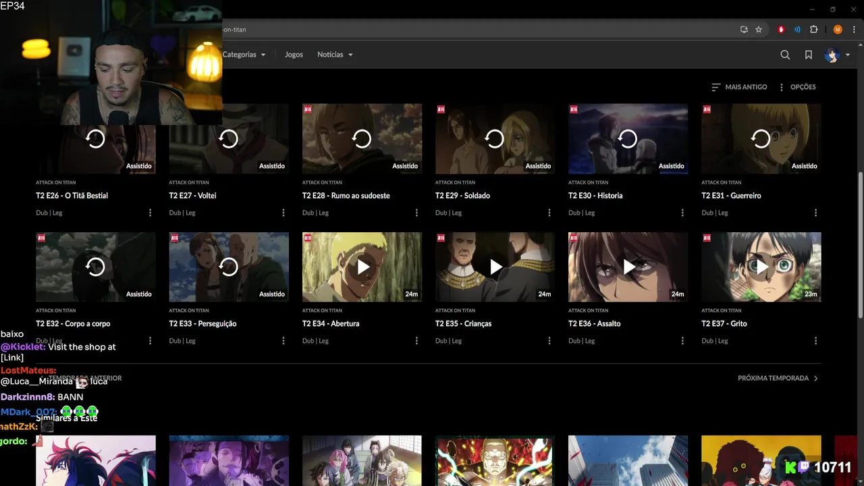The width and height of the screenshot is (864, 486).
Task: Open more options for E28 Rumo ao sudoeste
Action: (416, 213)
